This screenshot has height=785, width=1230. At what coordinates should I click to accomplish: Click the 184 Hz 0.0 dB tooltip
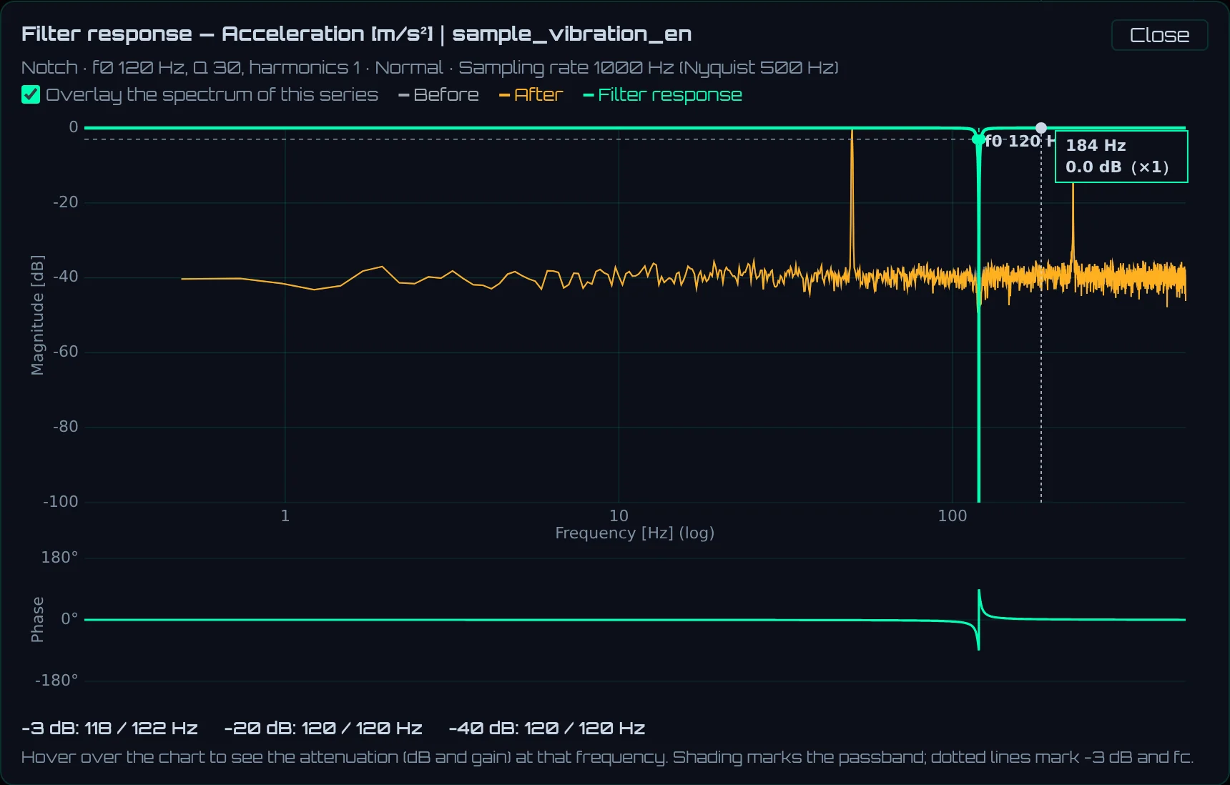pos(1121,157)
